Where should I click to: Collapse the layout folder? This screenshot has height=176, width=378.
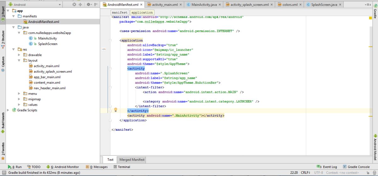tap(19, 60)
